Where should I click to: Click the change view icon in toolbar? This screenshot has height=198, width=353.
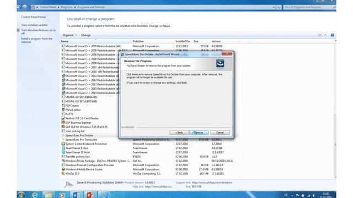(320, 35)
